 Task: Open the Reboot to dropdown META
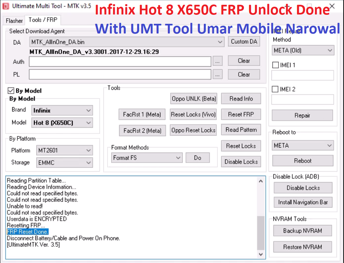pos(303,146)
